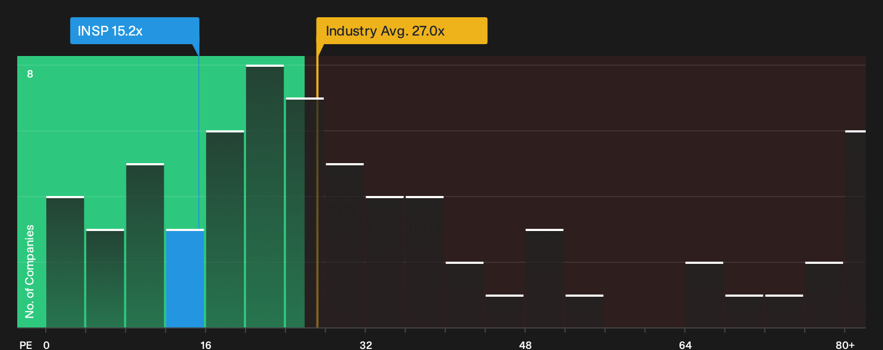Select the 80+ PE bar at far right

[x=855, y=229]
